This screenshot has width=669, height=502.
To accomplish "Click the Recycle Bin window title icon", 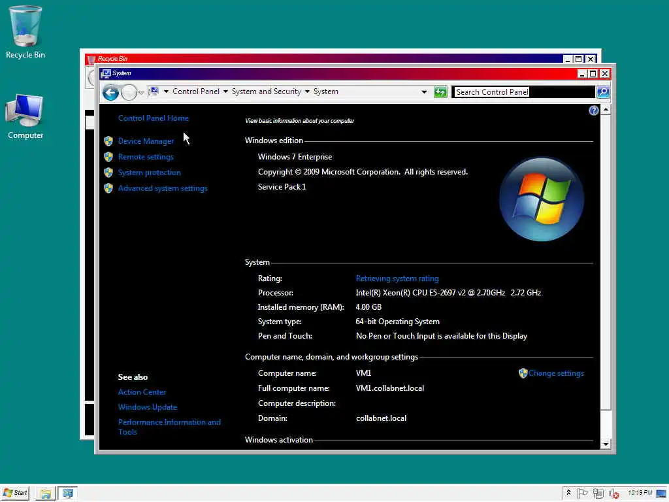I will 91,59.
